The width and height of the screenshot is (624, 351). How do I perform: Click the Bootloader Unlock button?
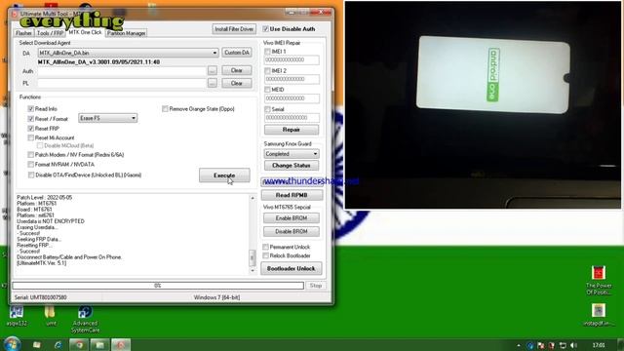292,269
